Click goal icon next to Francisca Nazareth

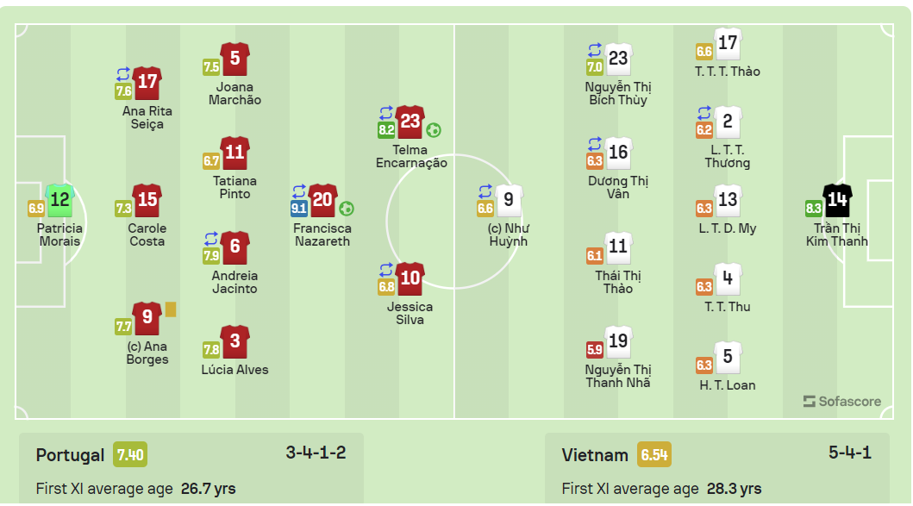pos(347,208)
